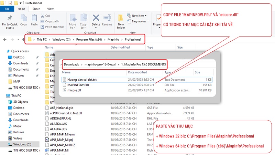Click the Pin to Quick access icon

10,18
